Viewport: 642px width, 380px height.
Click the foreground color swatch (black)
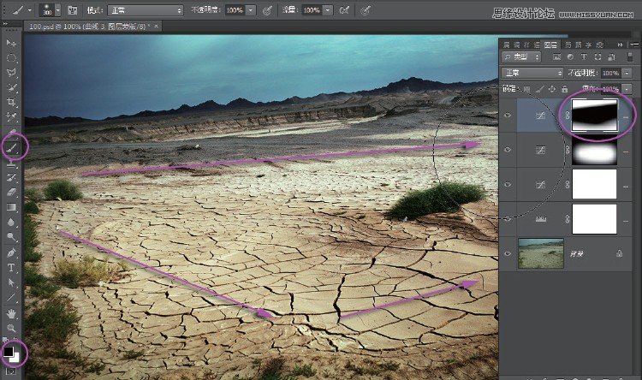point(9,352)
